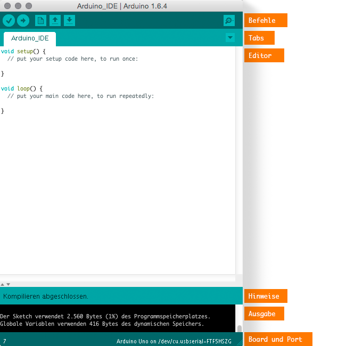Click the editor's horizontal scrollbar
This screenshot has width=346, height=346.
(117, 278)
